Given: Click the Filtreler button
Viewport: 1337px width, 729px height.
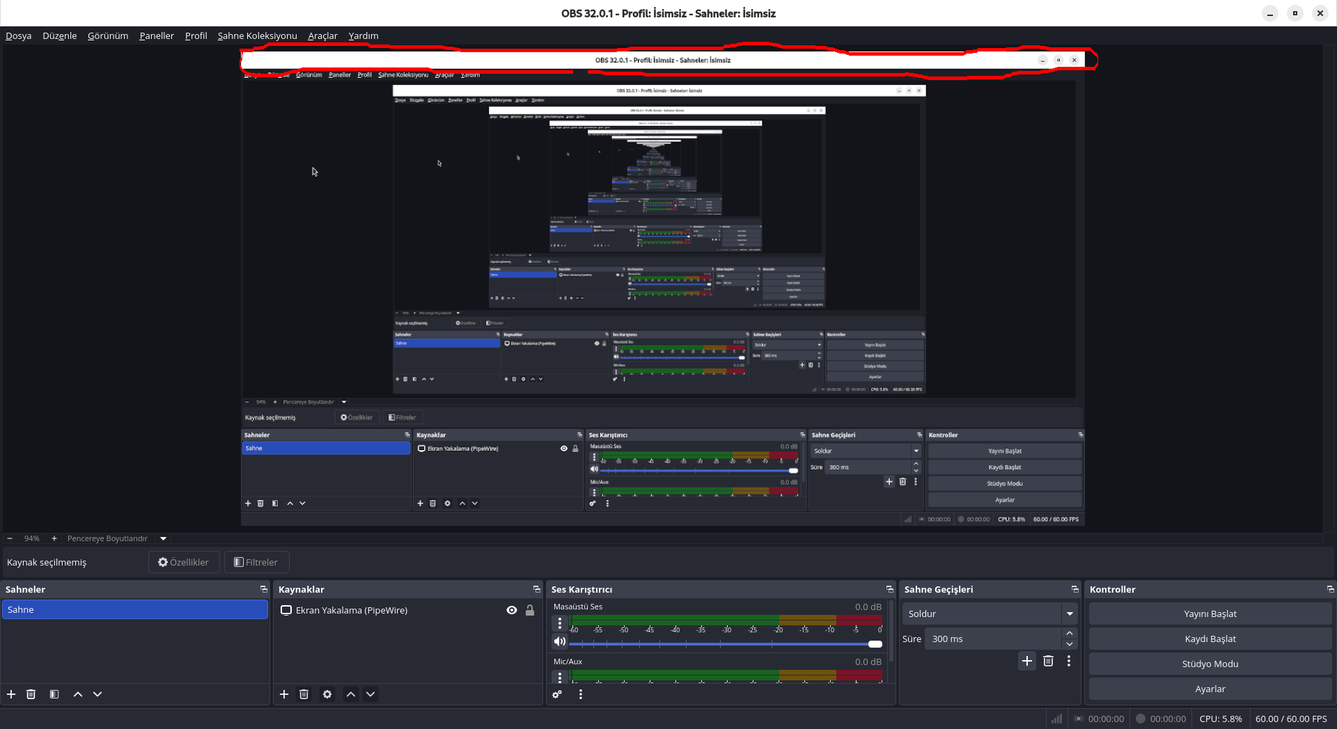Looking at the screenshot, I should pos(256,562).
